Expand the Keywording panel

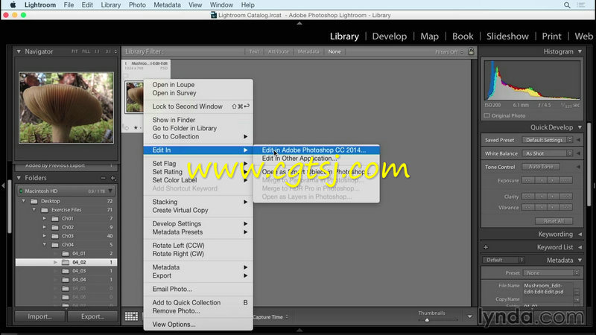[580, 234]
